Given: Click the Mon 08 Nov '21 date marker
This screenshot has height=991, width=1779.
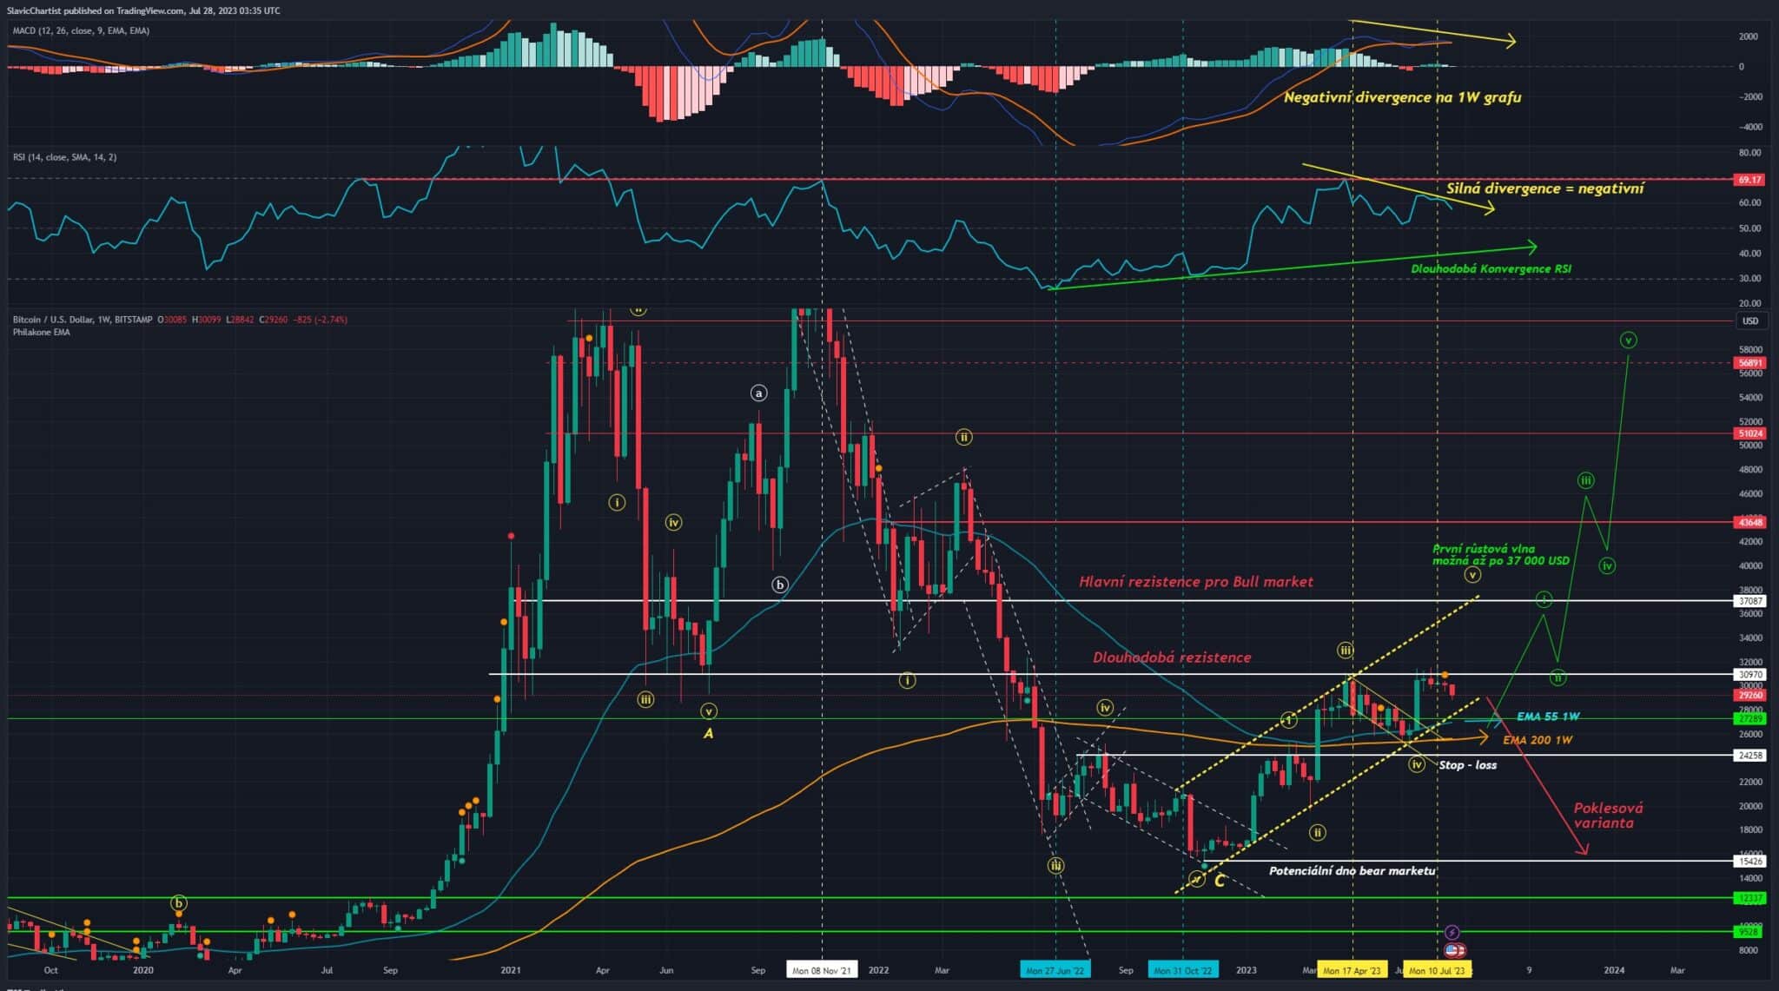Looking at the screenshot, I should pos(822,970).
